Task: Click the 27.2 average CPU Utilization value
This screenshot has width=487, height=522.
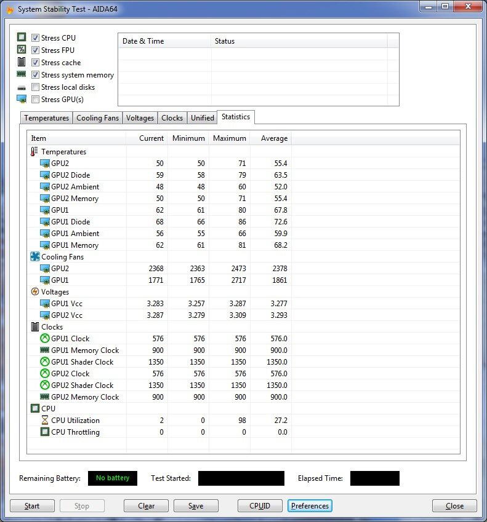Action: (281, 421)
